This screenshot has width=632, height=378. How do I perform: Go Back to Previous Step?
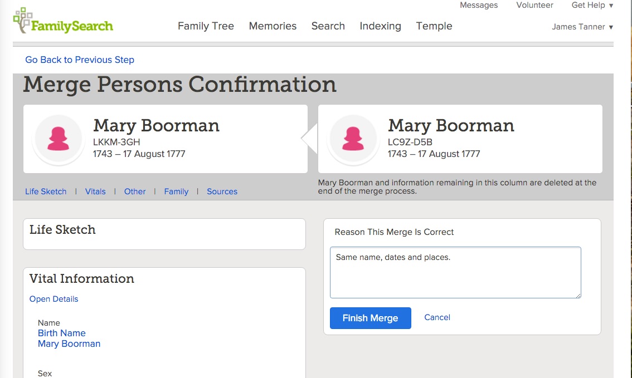pos(80,60)
